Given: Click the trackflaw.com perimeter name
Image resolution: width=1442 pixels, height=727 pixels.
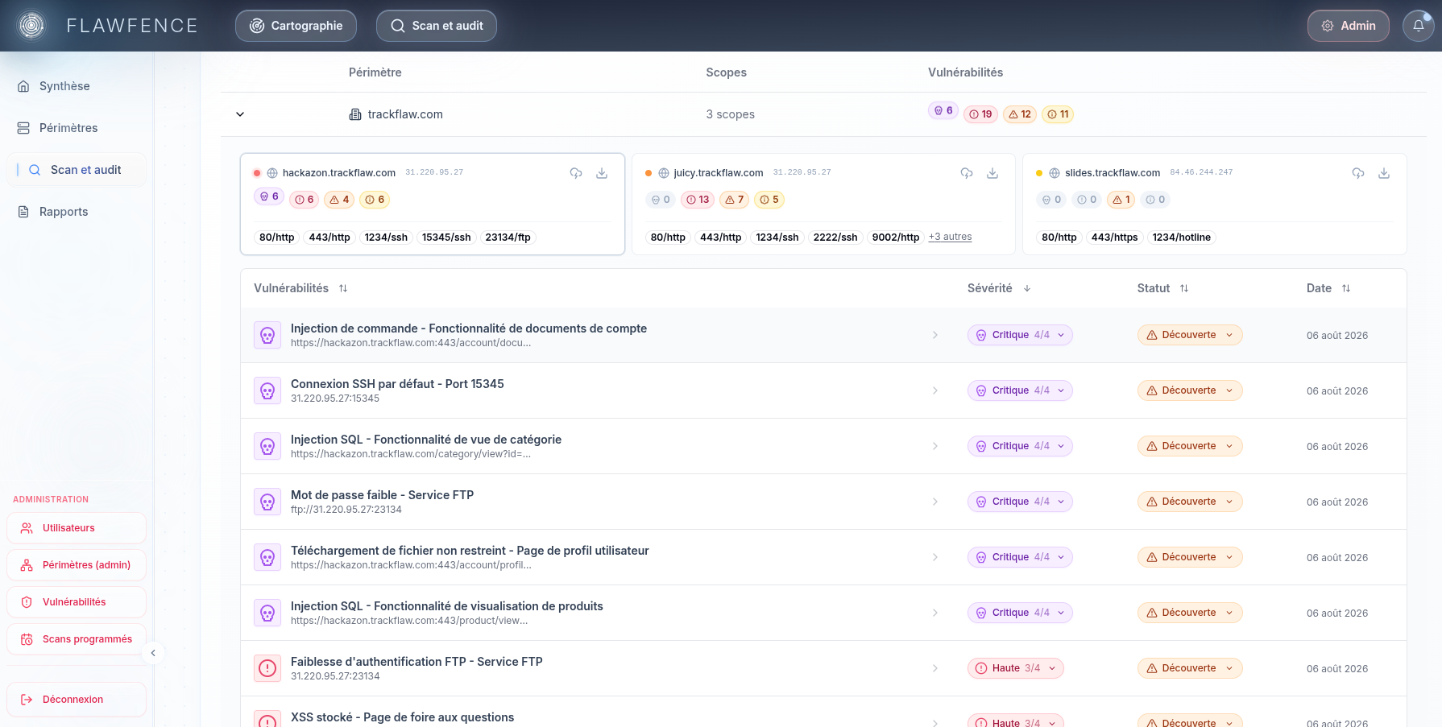Looking at the screenshot, I should tap(405, 114).
